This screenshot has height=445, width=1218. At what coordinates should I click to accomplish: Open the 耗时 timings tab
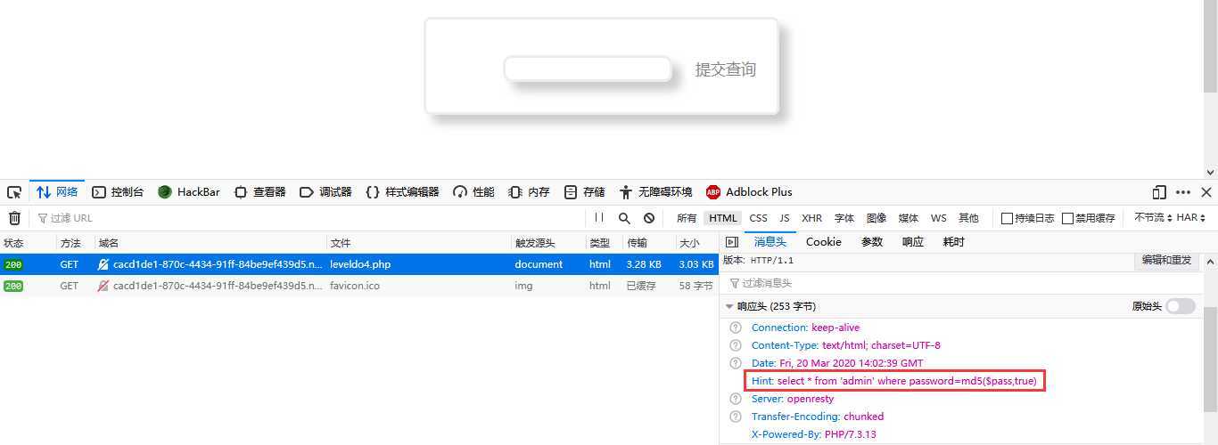[x=954, y=242]
